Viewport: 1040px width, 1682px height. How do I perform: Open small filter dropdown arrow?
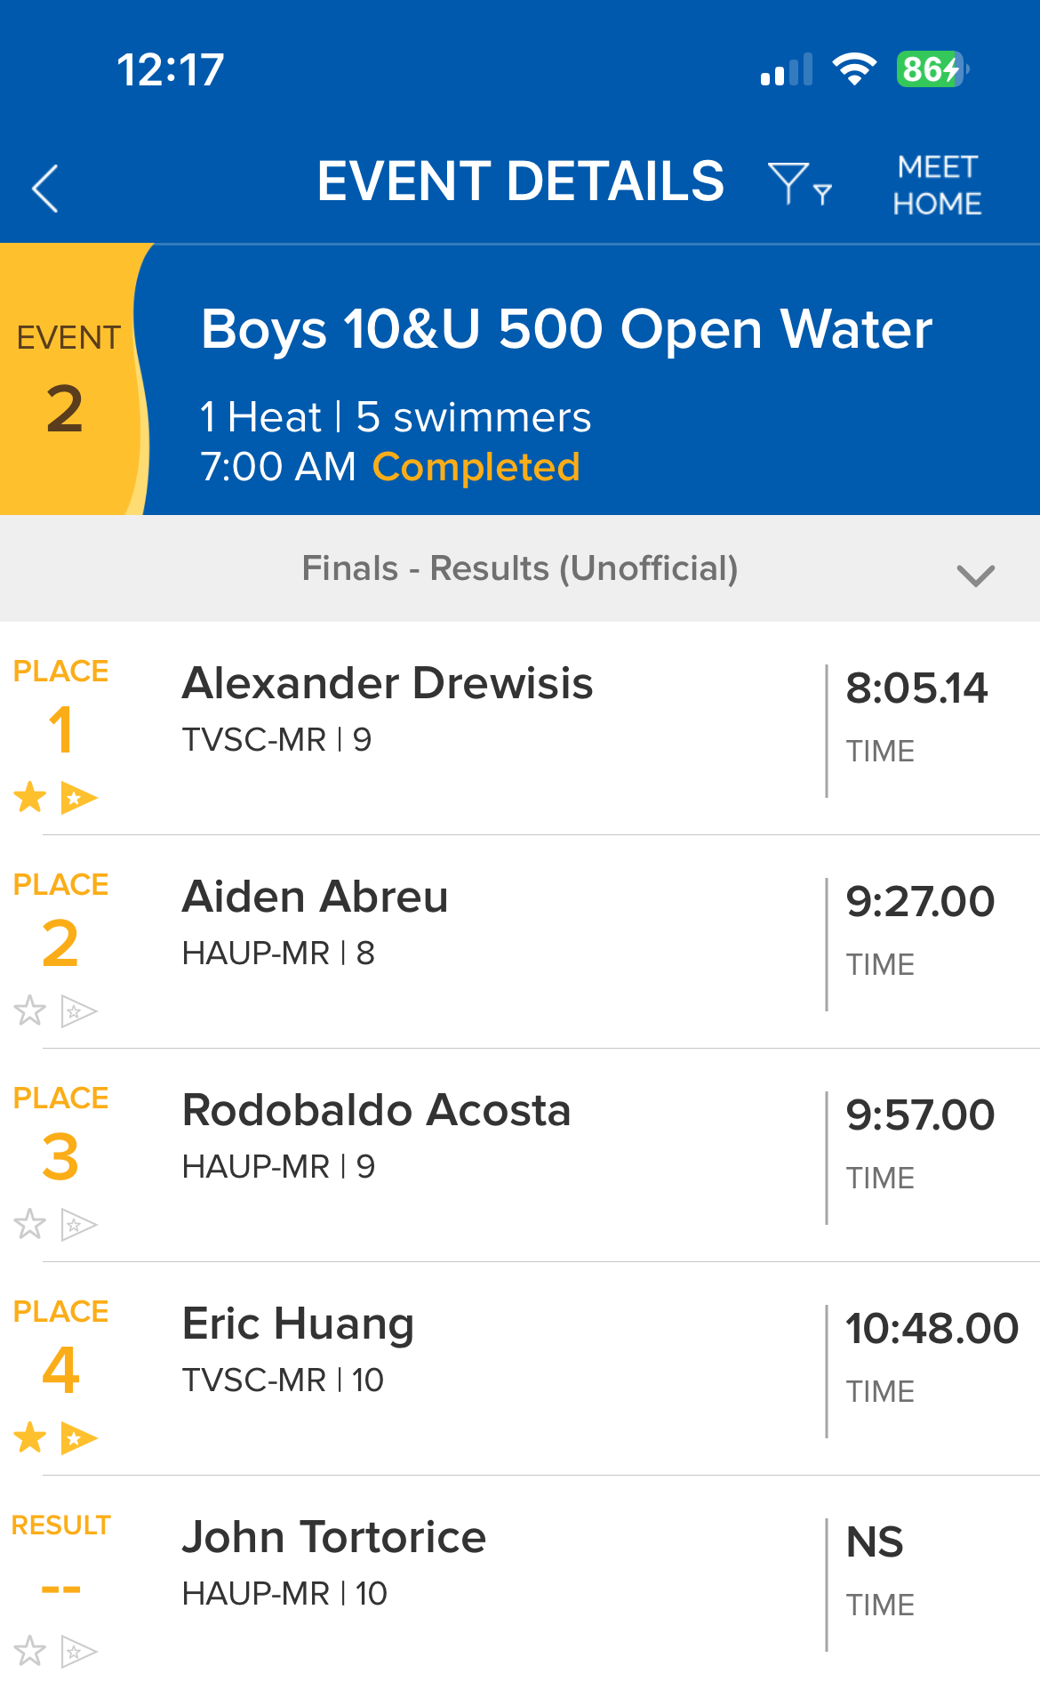point(823,194)
